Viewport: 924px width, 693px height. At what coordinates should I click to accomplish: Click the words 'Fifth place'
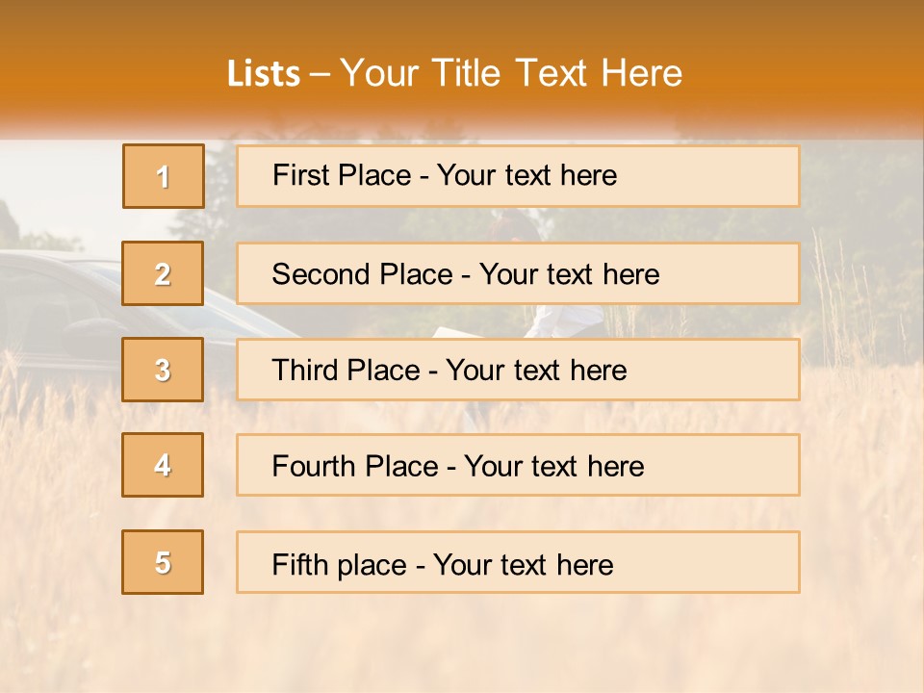[x=340, y=565]
